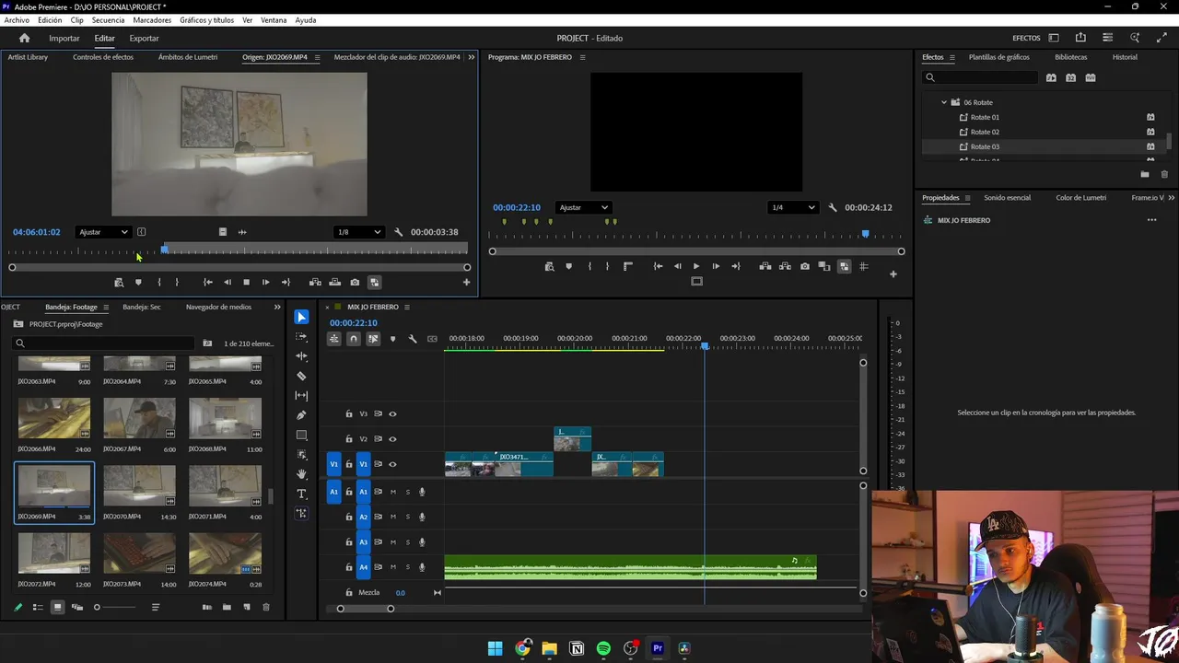1179x663 pixels.
Task: Click Insert button in Source monitor
Action: tap(315, 283)
